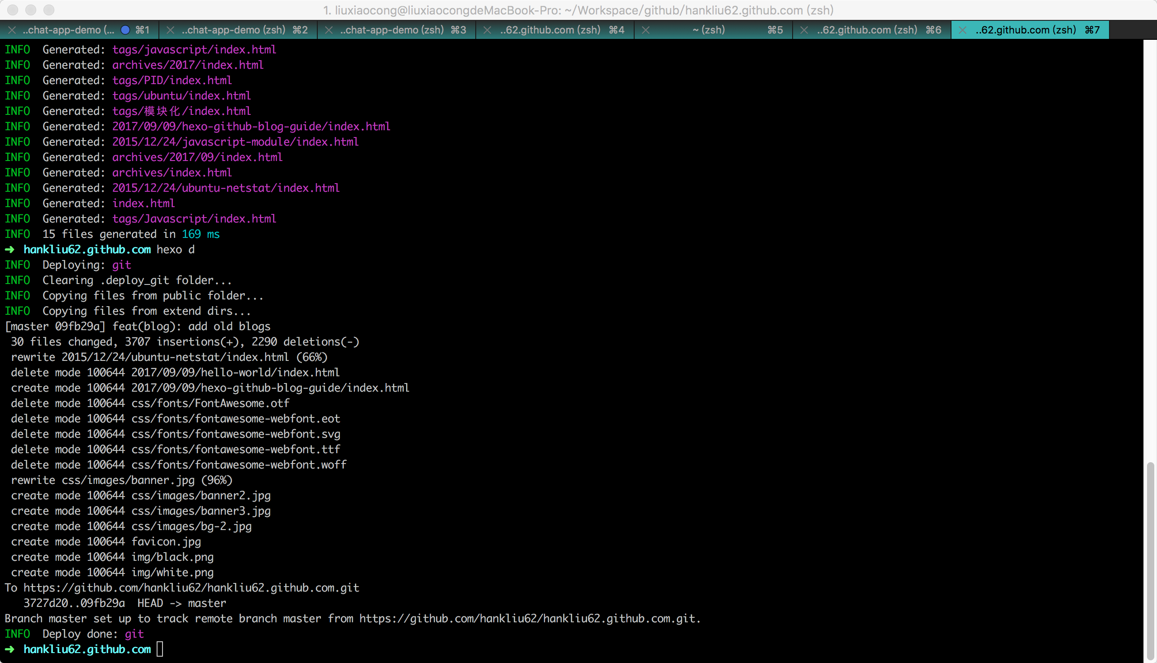The image size is (1157, 663).
Task: Close the 62.github.com tab labeled ⌘4
Action: click(x=487, y=30)
